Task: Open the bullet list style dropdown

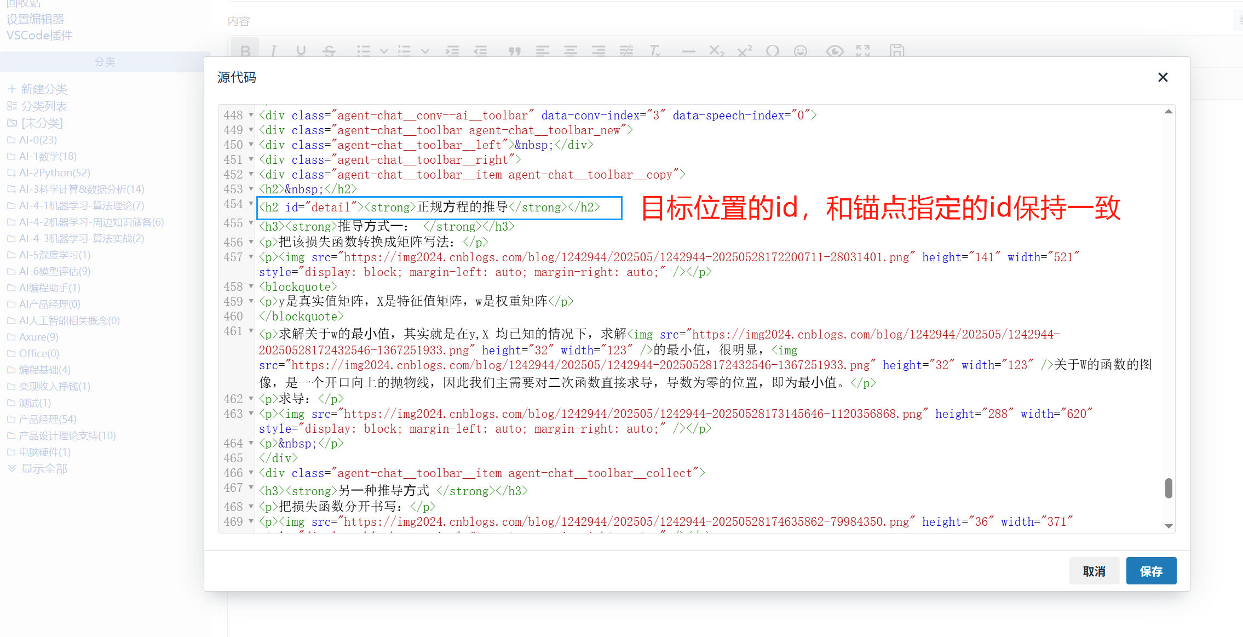Action: pos(384,51)
